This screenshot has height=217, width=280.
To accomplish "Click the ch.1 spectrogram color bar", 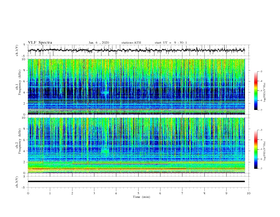I will [256, 91].
